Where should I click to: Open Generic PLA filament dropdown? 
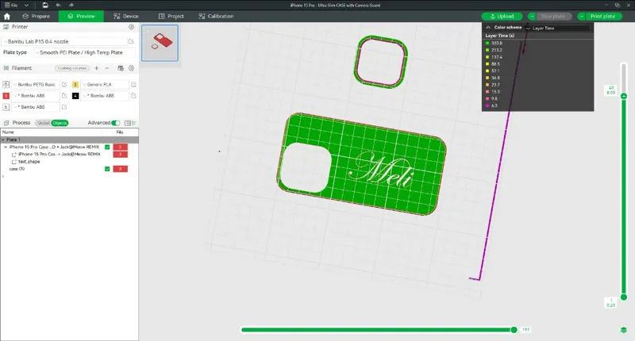coord(106,85)
